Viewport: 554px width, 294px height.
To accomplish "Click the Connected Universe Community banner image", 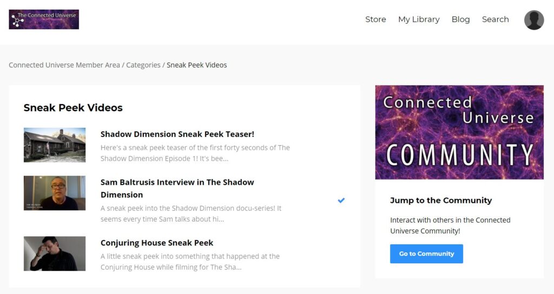I will pyautogui.click(x=459, y=132).
